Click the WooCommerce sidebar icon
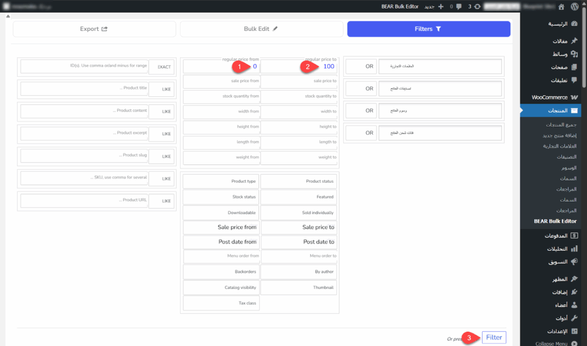This screenshot has width=587, height=346. pyautogui.click(x=574, y=97)
